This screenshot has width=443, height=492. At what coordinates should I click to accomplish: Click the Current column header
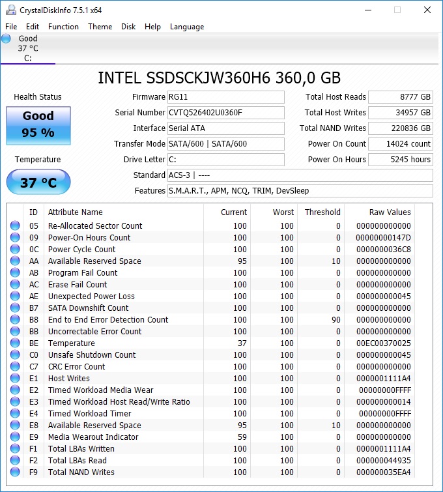[227, 212]
